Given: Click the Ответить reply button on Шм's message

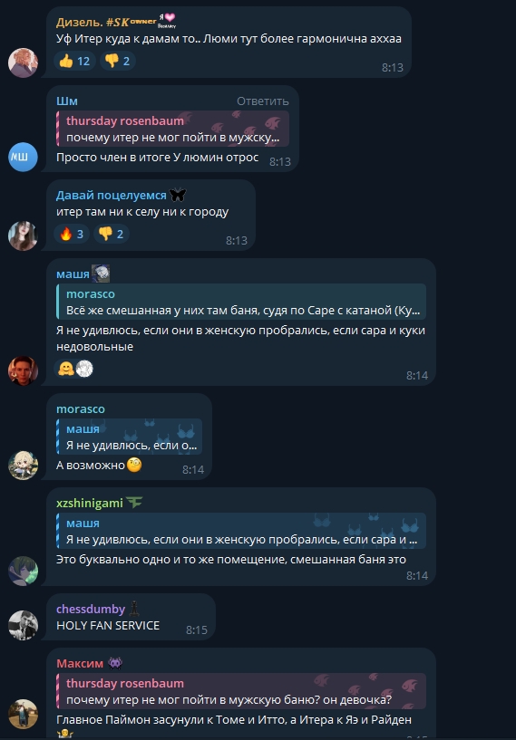Looking at the screenshot, I should (262, 101).
